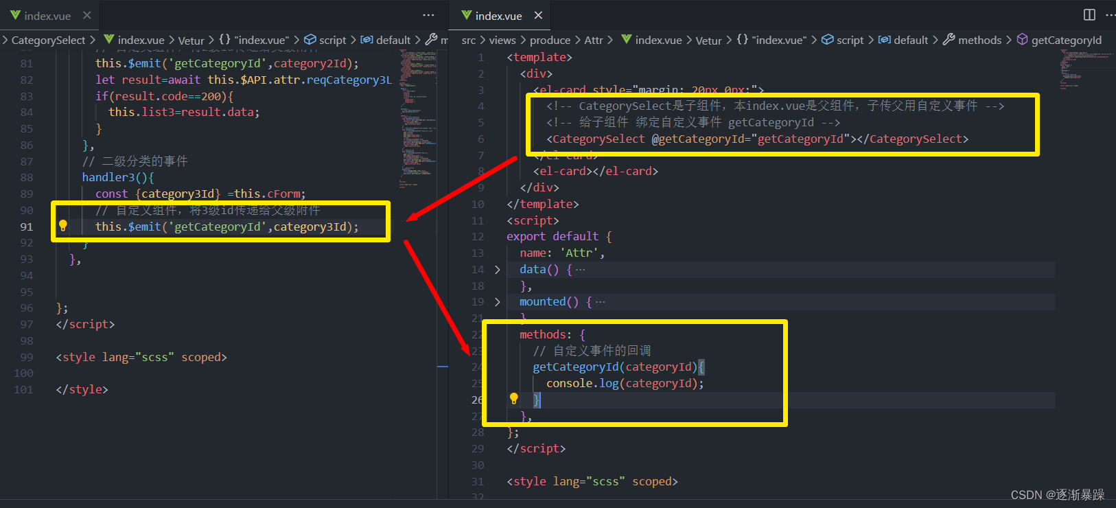Click Vue icon on left index.vue tab
This screenshot has width=1116, height=508.
coord(15,14)
